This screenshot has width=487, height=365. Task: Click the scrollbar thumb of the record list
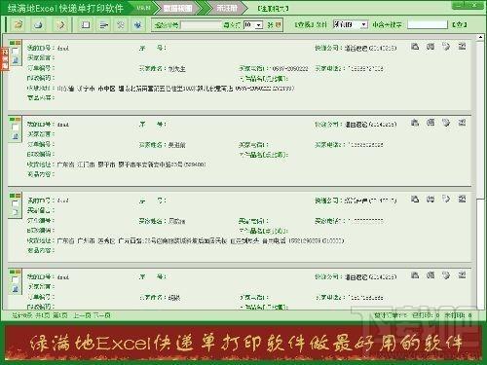pos(480,120)
